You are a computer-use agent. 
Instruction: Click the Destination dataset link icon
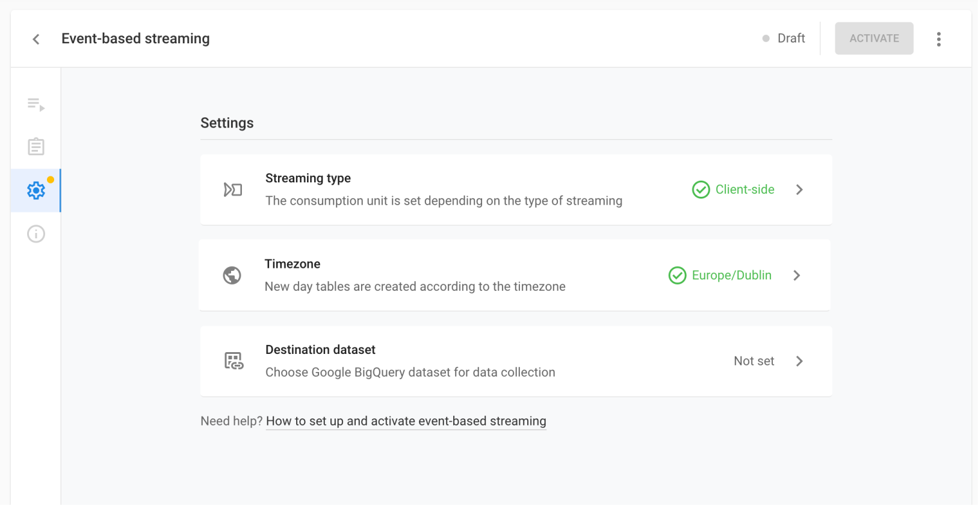(x=234, y=361)
